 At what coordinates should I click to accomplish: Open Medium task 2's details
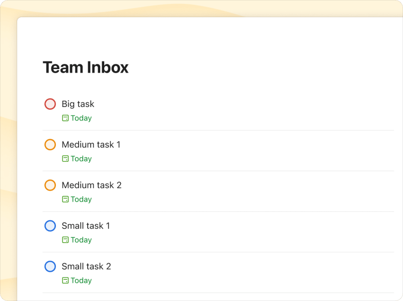coord(91,185)
